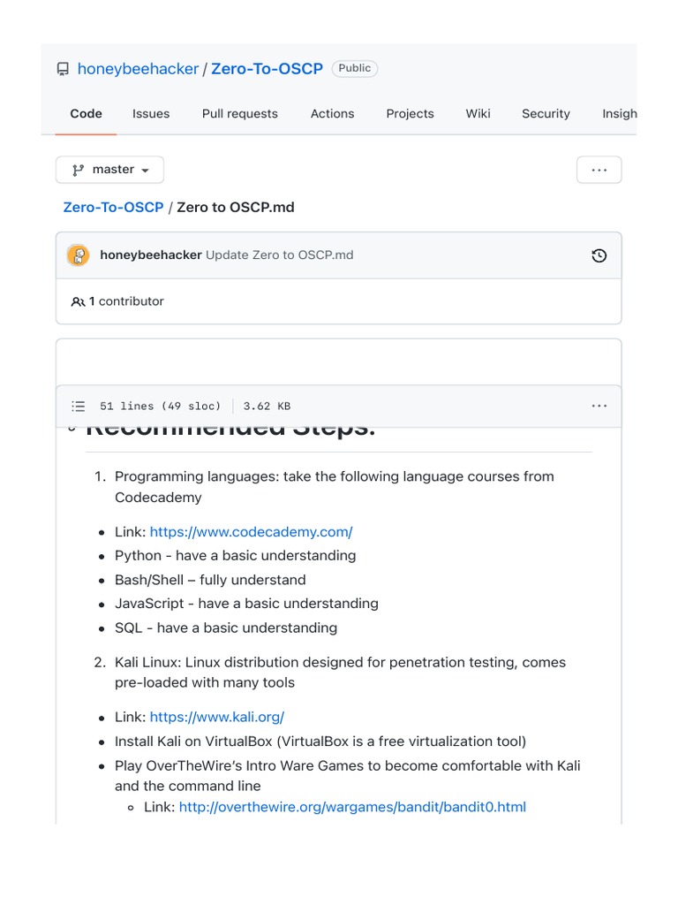The height and width of the screenshot is (905, 678).
Task: Click the contributors people icon
Action: click(x=78, y=302)
